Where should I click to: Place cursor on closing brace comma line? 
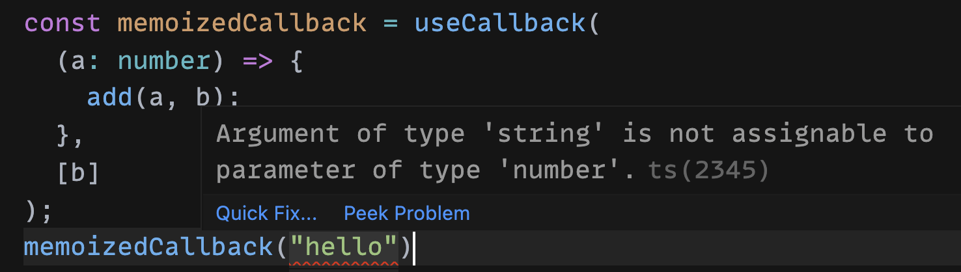pyautogui.click(x=71, y=135)
